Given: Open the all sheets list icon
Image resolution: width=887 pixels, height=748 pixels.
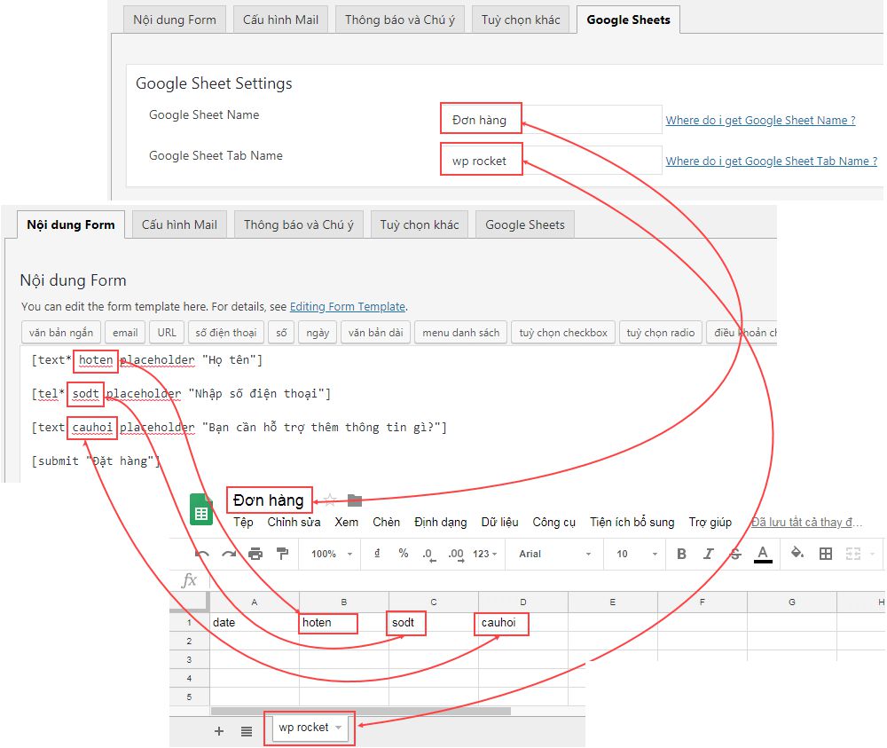Looking at the screenshot, I should click(x=247, y=731).
